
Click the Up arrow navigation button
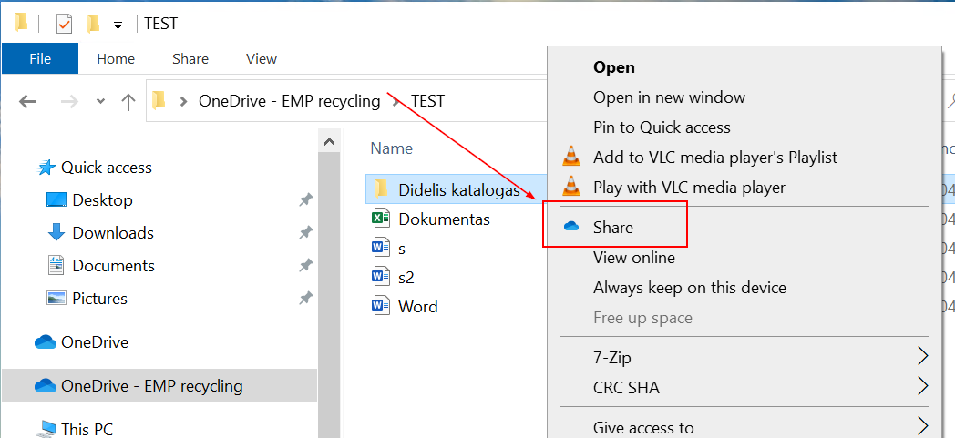tap(128, 101)
